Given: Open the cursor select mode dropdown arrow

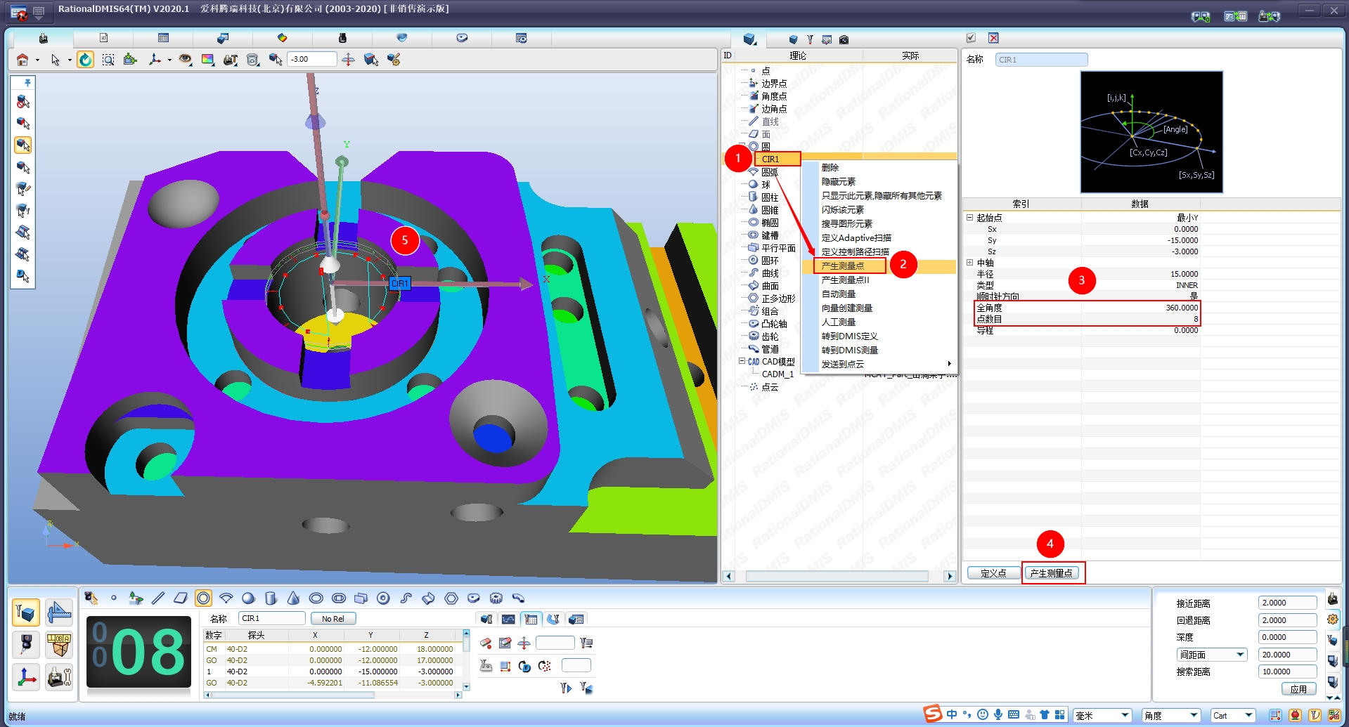Looking at the screenshot, I should pyautogui.click(x=70, y=60).
